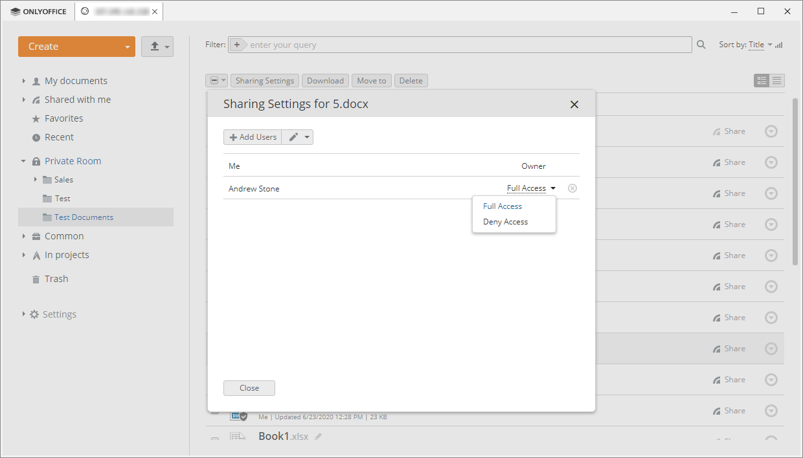This screenshot has width=803, height=458.
Task: Choose Full Access in the open menu
Action: click(x=503, y=206)
